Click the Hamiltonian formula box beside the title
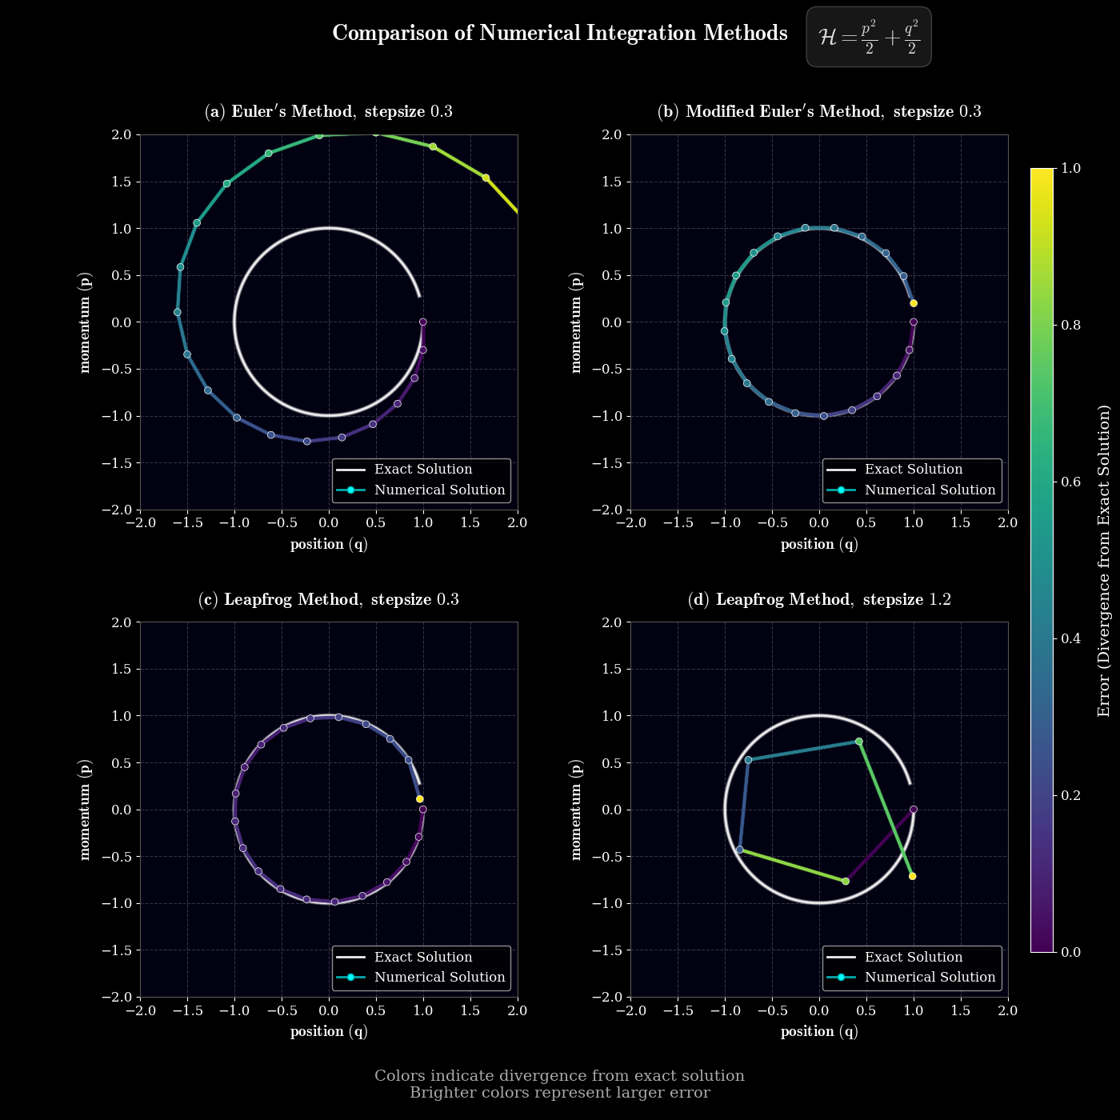 pyautogui.click(x=868, y=37)
